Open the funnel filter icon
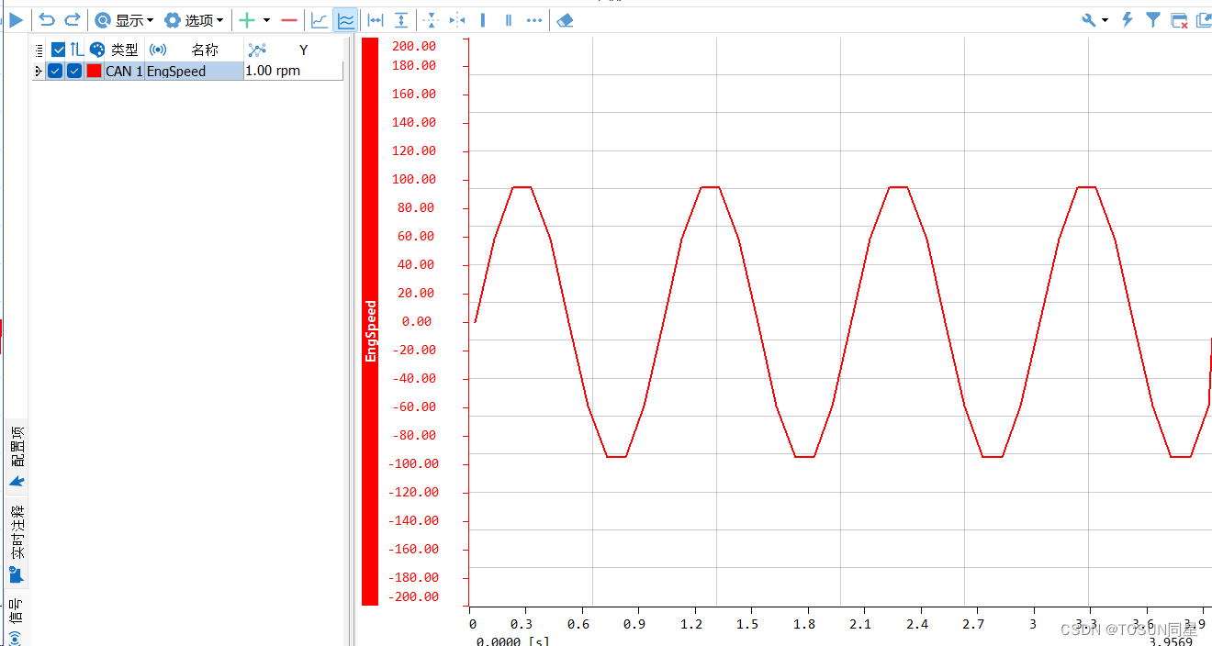1212x646 pixels. tap(1153, 19)
